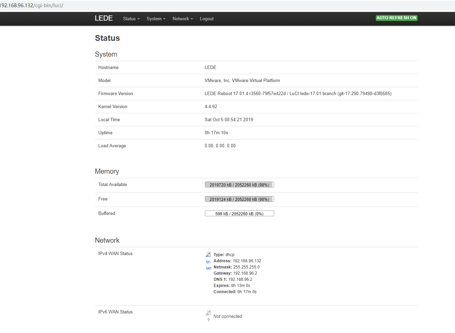
Task: Click the Hostname value LEDE
Action: pos(210,67)
